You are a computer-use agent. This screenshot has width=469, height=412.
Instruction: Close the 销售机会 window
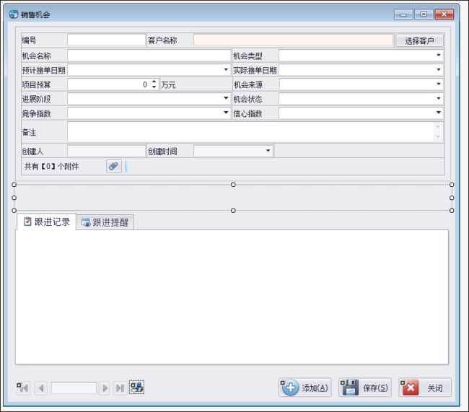(x=444, y=14)
